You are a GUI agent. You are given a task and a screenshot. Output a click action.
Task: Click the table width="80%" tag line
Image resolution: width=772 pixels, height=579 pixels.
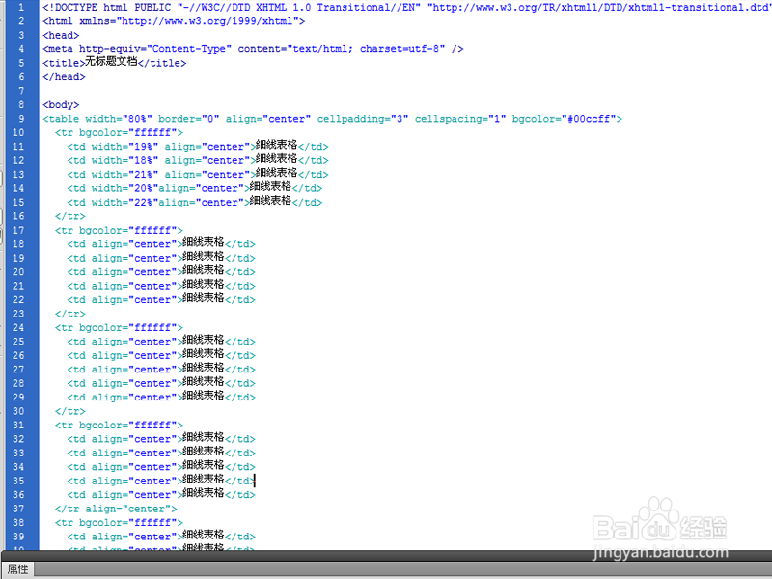coord(332,119)
